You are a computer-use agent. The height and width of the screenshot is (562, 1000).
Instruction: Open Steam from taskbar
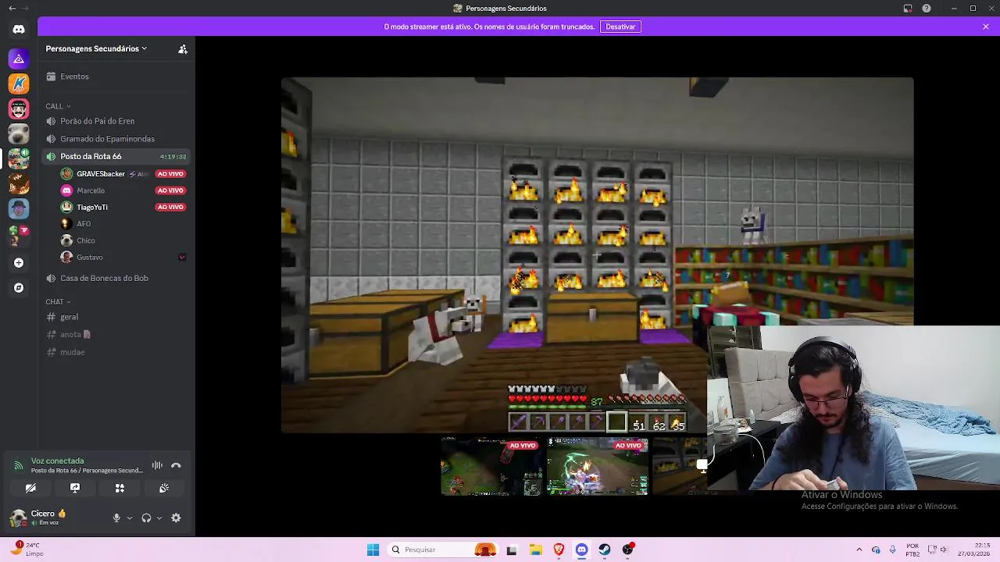[x=605, y=550]
